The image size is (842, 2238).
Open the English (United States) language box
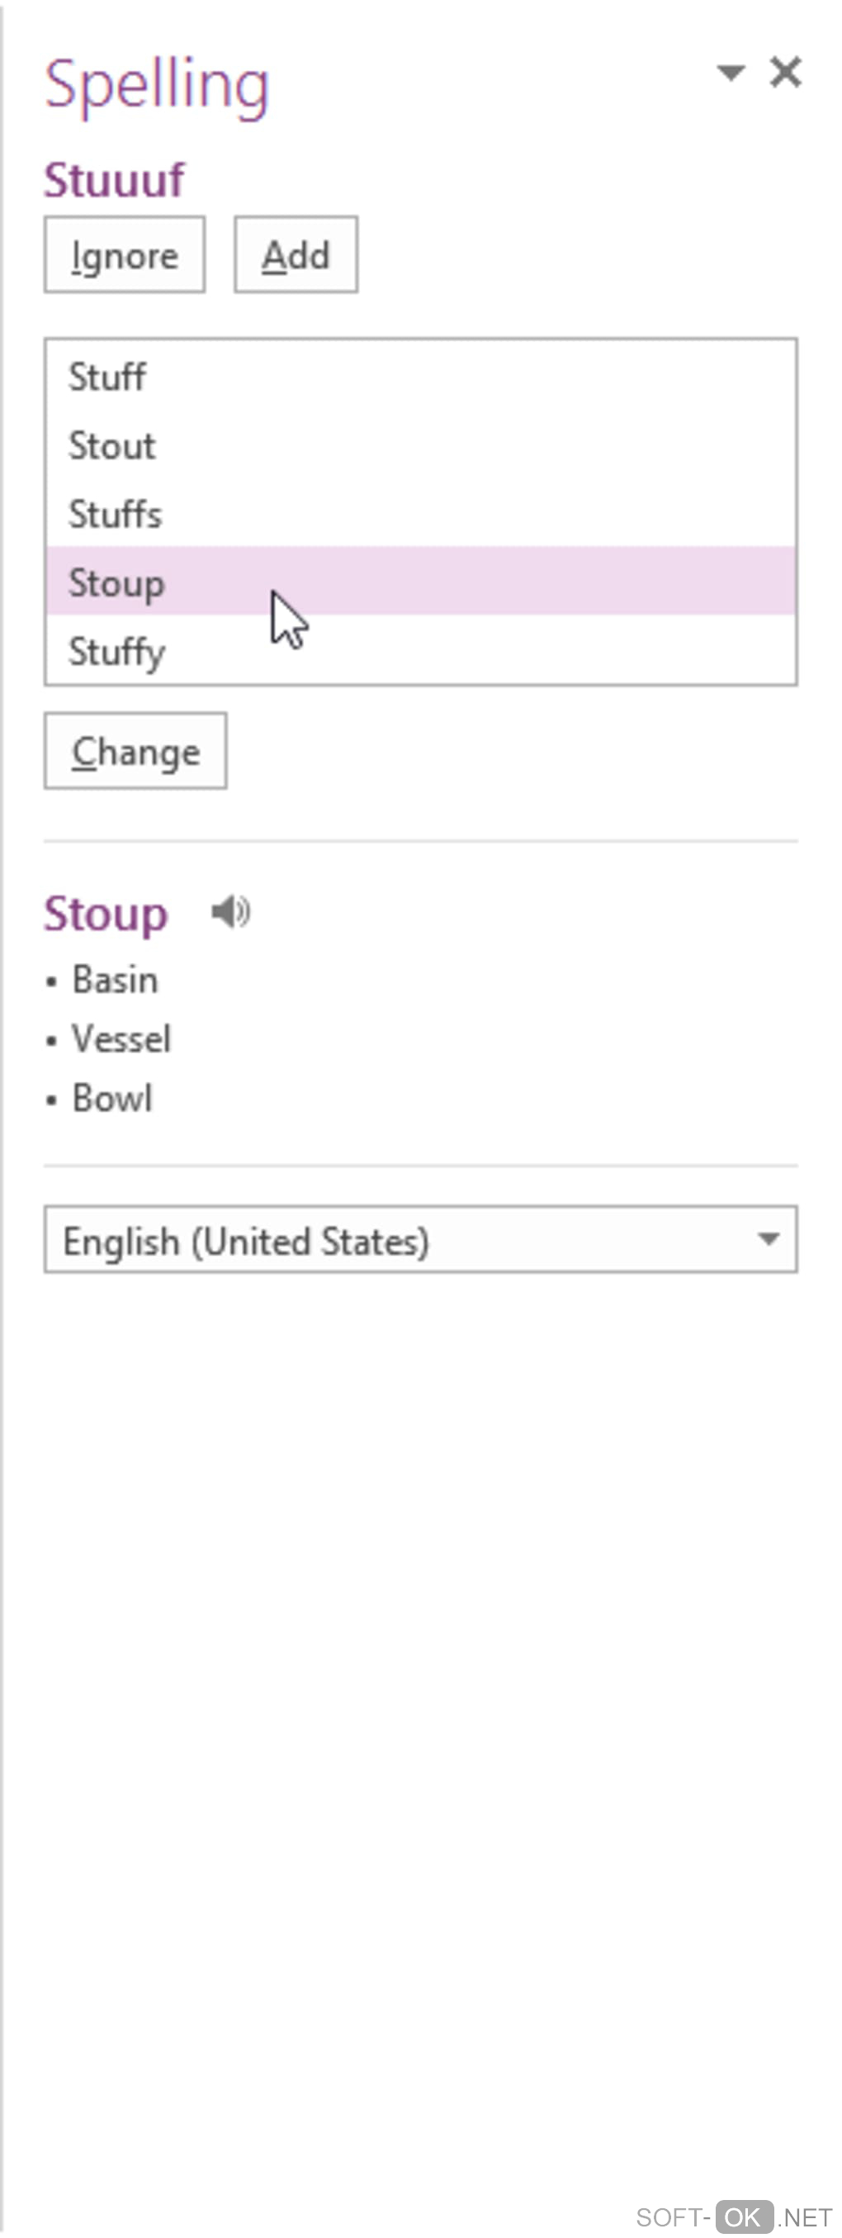click(x=400, y=1240)
